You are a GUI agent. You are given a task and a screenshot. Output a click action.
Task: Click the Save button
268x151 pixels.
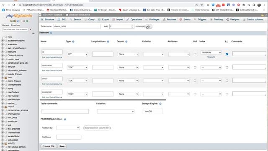(x=62, y=146)
